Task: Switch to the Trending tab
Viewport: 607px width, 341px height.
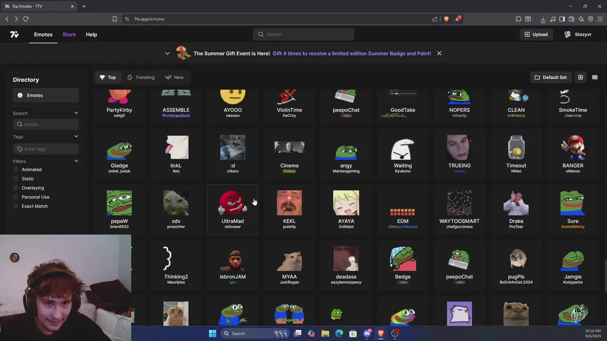Action: pos(141,77)
